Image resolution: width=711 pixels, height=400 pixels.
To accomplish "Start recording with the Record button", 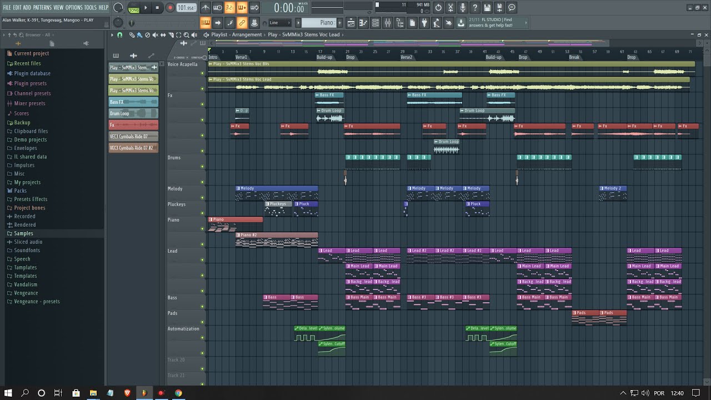I will 170,8.
